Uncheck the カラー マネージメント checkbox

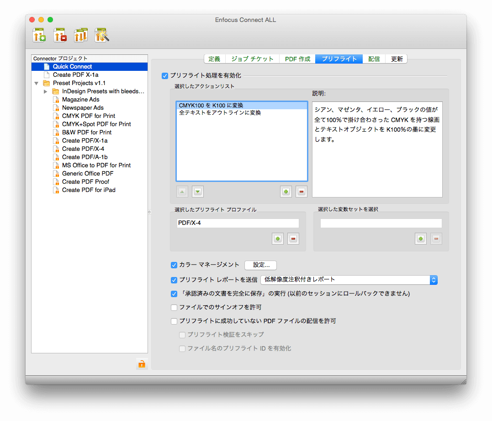[x=174, y=265]
